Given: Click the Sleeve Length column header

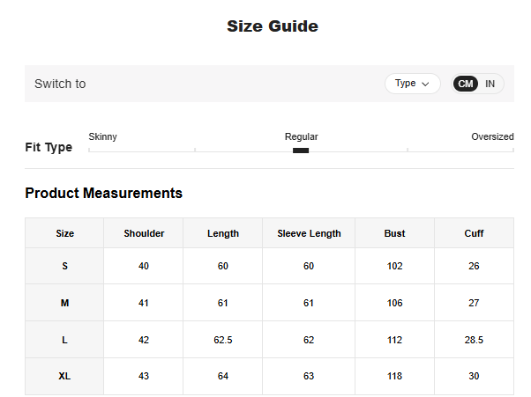Looking at the screenshot, I should [x=309, y=233].
